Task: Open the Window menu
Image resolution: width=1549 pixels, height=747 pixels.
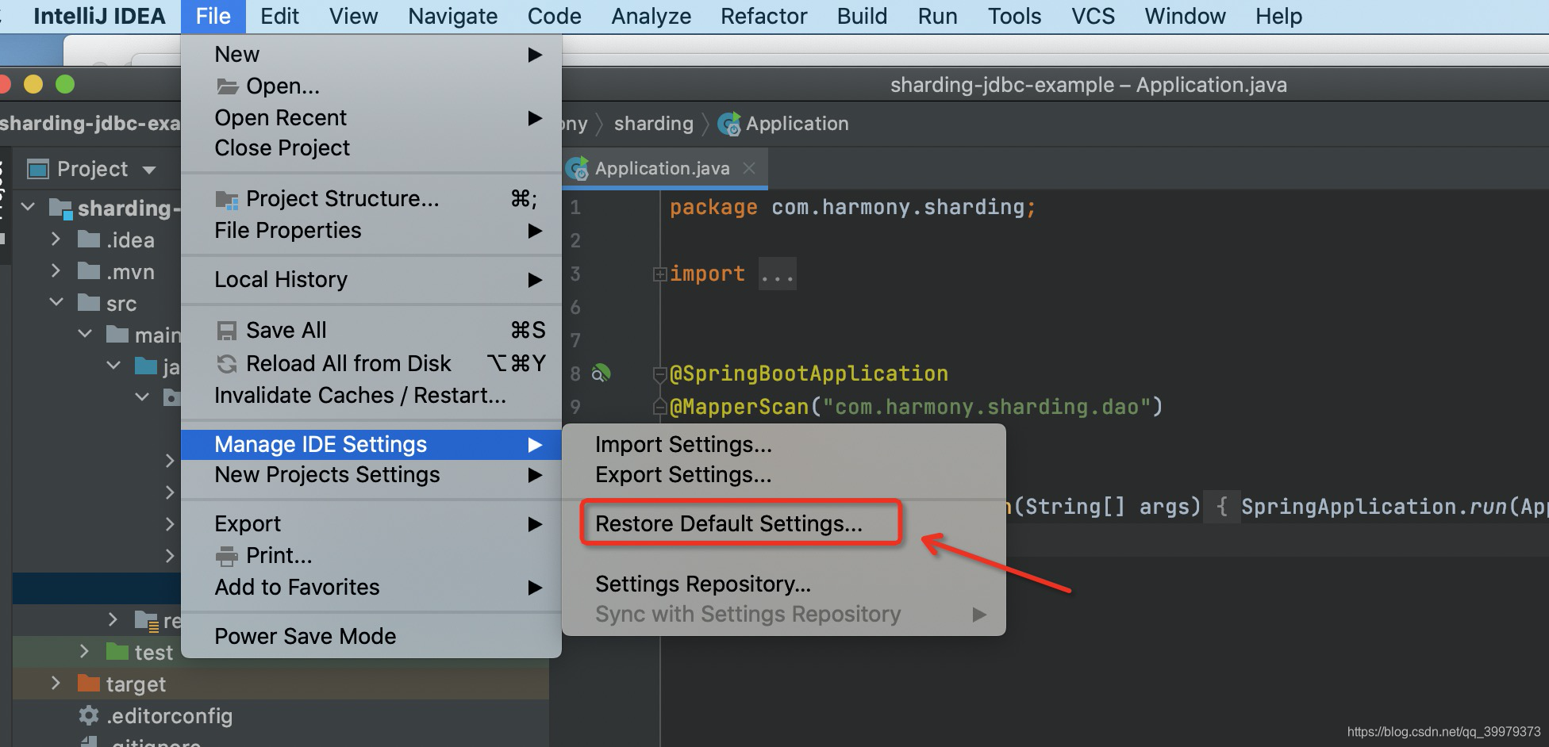Action: 1186,16
